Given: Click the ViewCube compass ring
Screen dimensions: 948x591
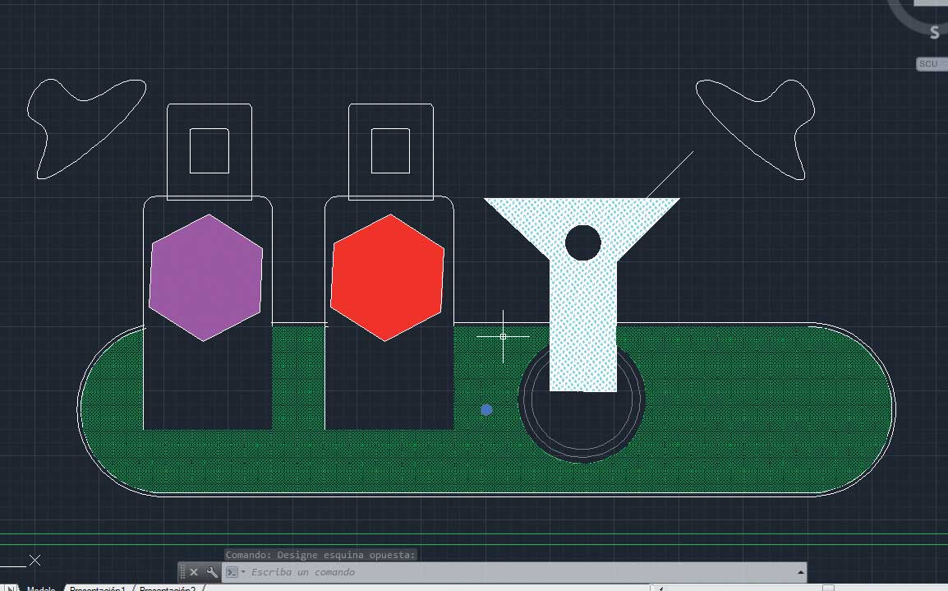Looking at the screenshot, I should [x=904, y=21].
